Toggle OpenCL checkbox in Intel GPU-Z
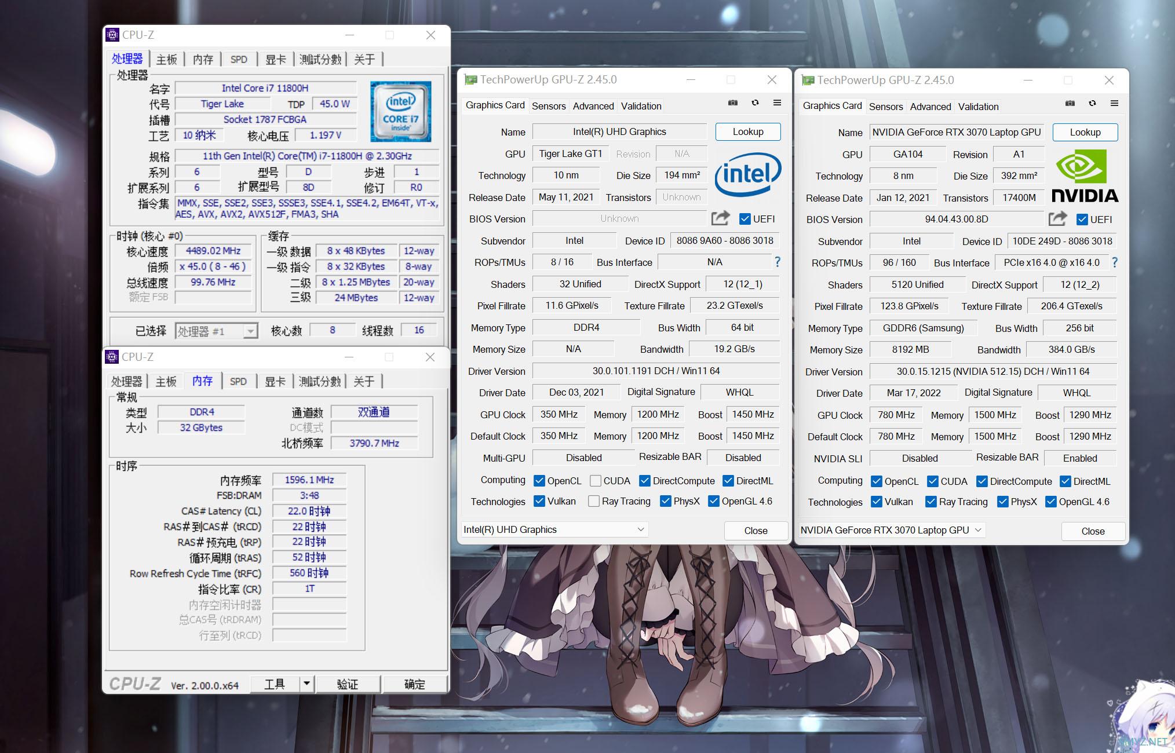This screenshot has width=1175, height=753. pyautogui.click(x=539, y=481)
